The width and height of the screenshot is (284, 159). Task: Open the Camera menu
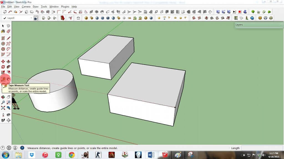pos(26,7)
